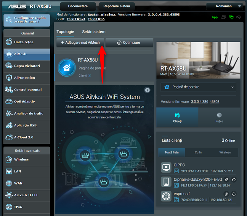This screenshot has width=247, height=216.
Task: Open QoS Adaptiv settings
Action: [27, 102]
